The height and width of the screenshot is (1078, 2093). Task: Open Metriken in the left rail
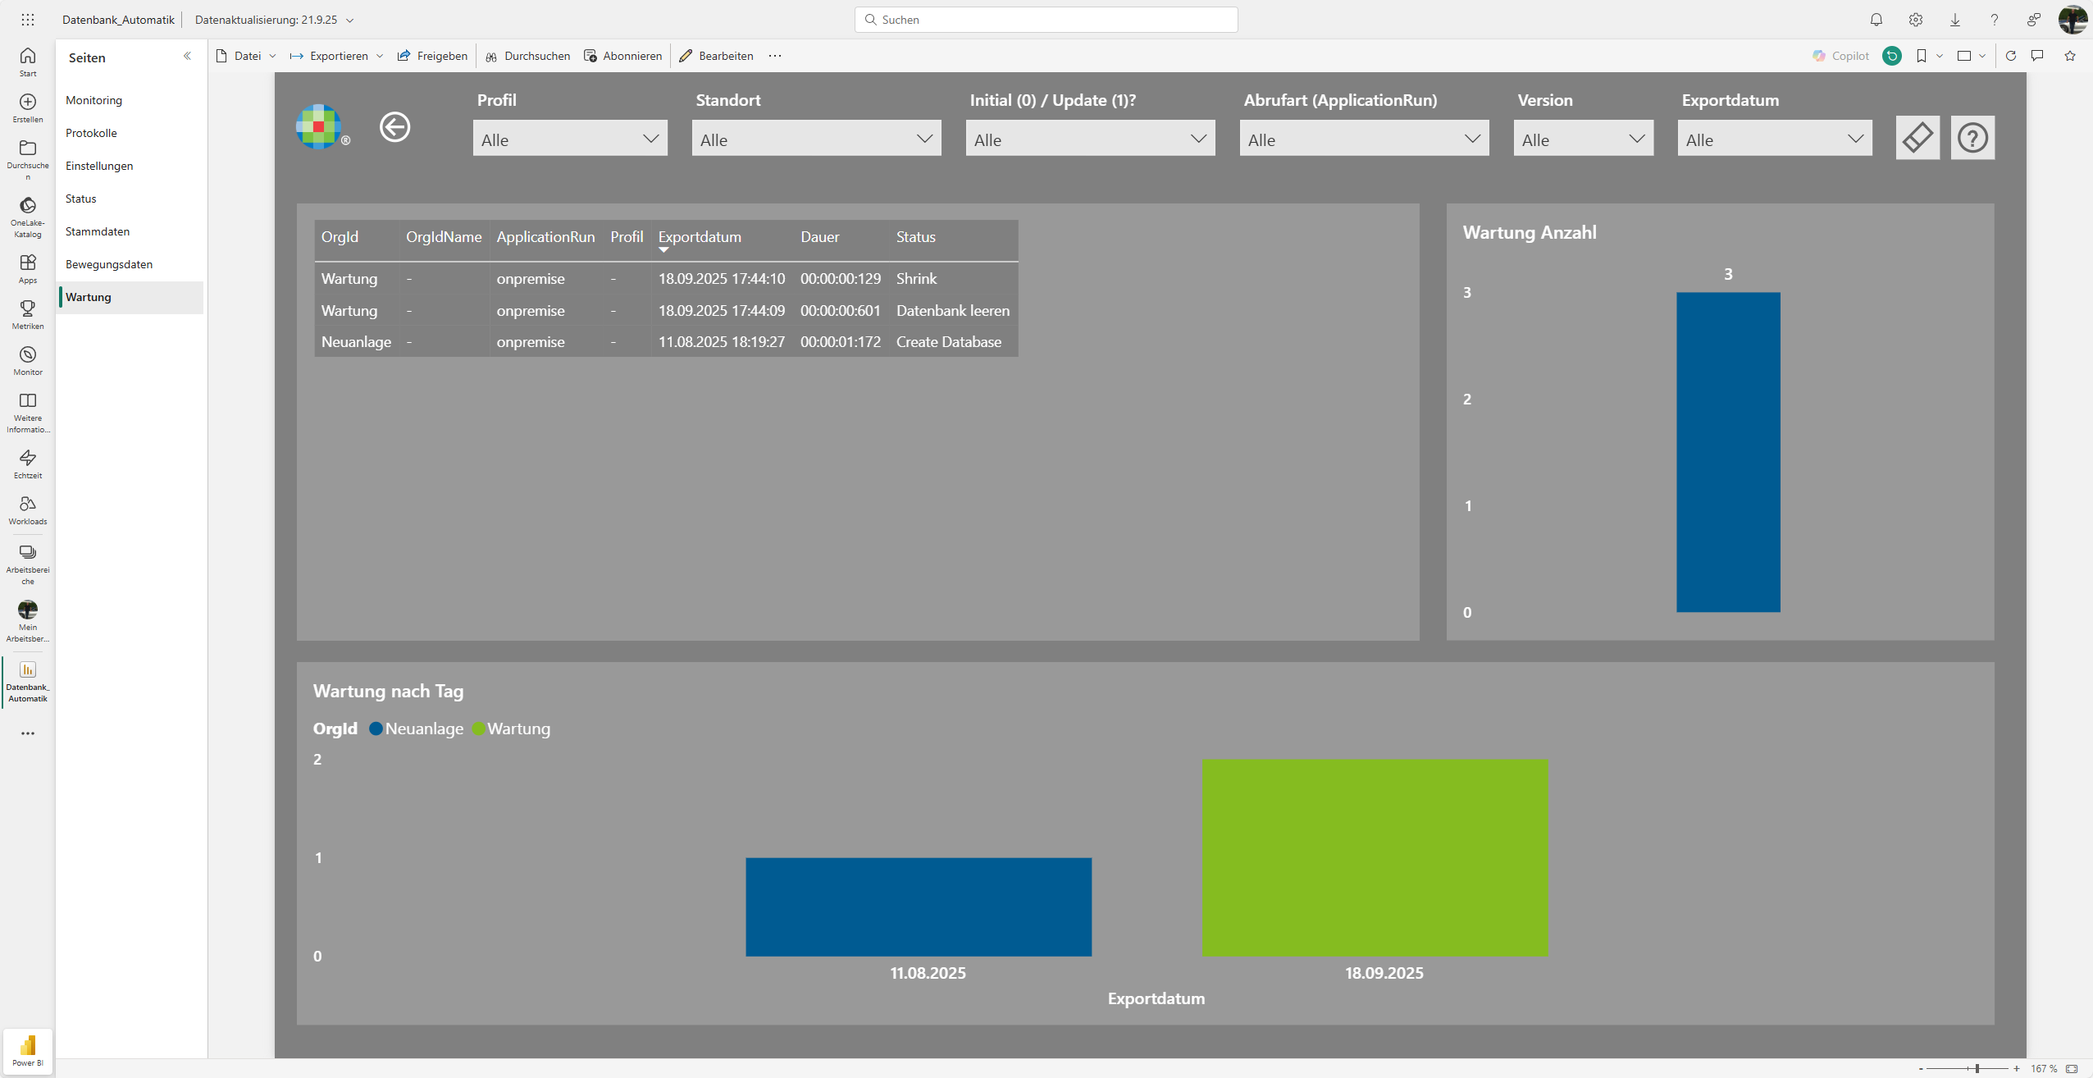[x=28, y=314]
